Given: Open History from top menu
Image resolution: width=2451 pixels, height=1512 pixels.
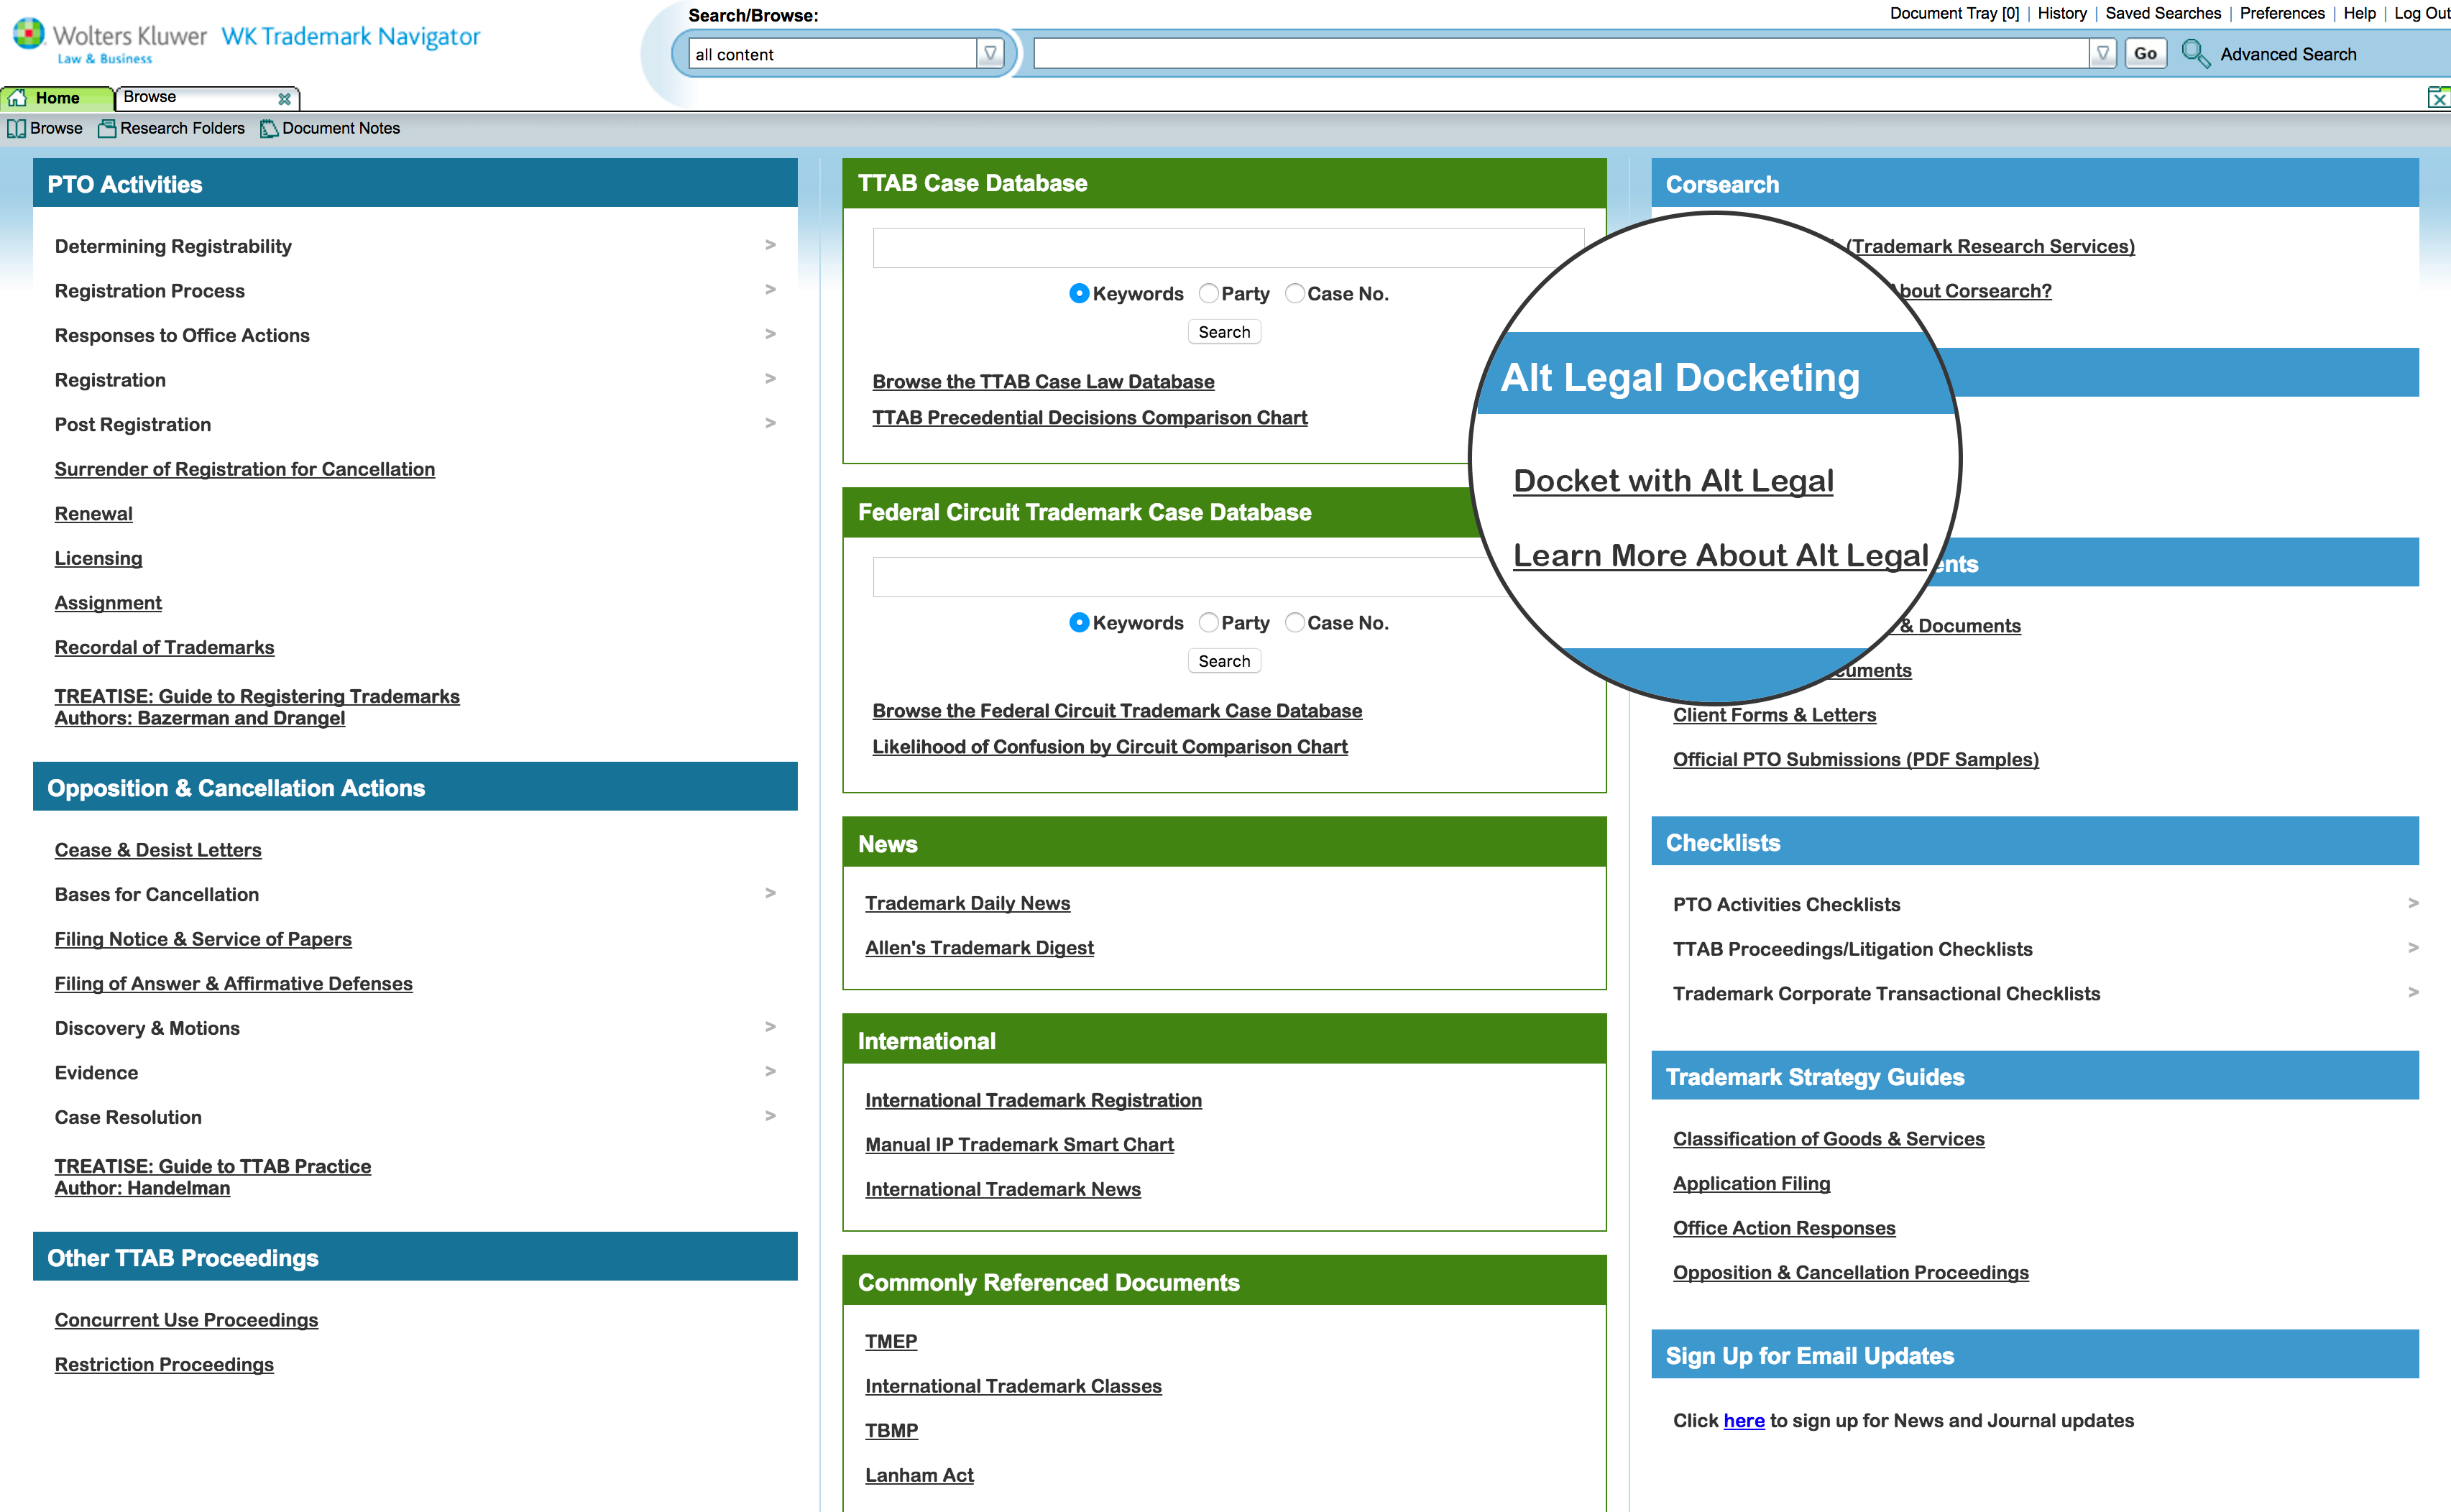Looking at the screenshot, I should [2062, 13].
